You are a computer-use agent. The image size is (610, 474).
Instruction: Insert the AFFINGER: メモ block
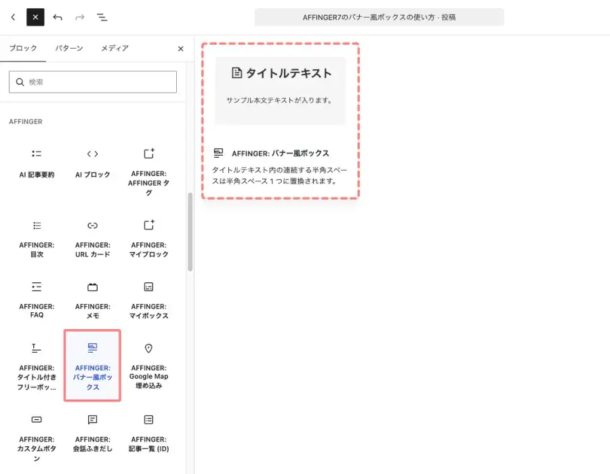[93, 300]
